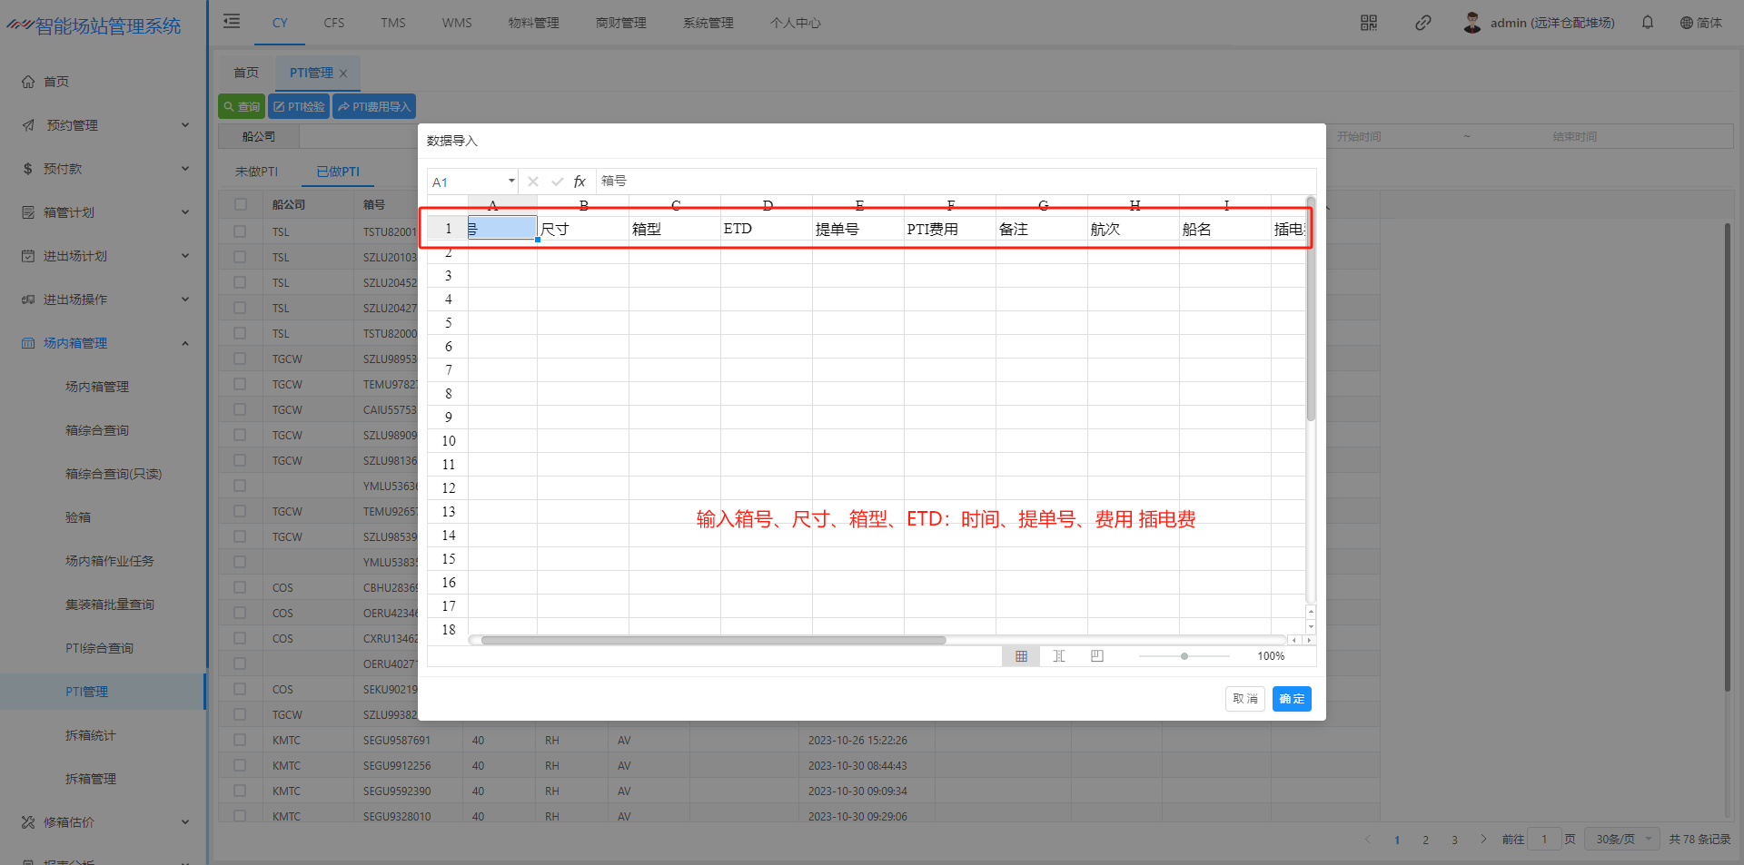The image size is (1744, 865).
Task: Open the 30条/页 page size dropdown
Action: (x=1622, y=840)
